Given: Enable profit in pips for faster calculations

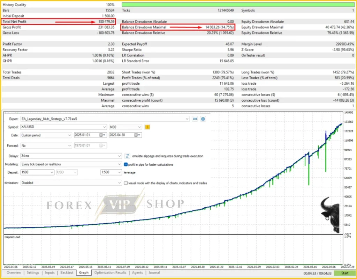Looking at the screenshot, I should 126,164.
